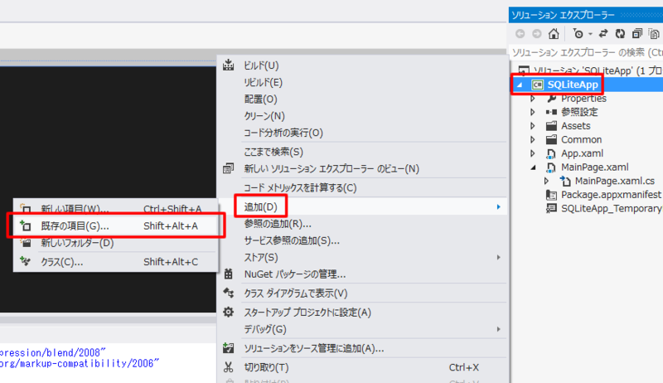Expand the Common folder
Viewport: 663px width, 383px height.
[x=533, y=139]
